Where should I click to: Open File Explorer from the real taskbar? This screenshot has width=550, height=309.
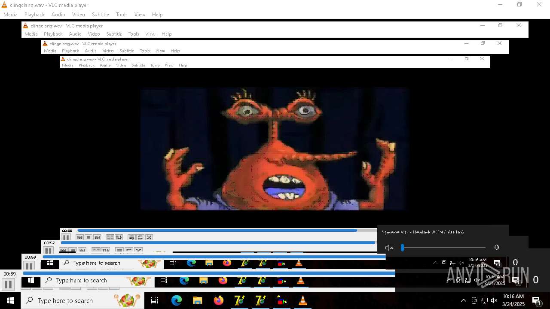coord(197,300)
